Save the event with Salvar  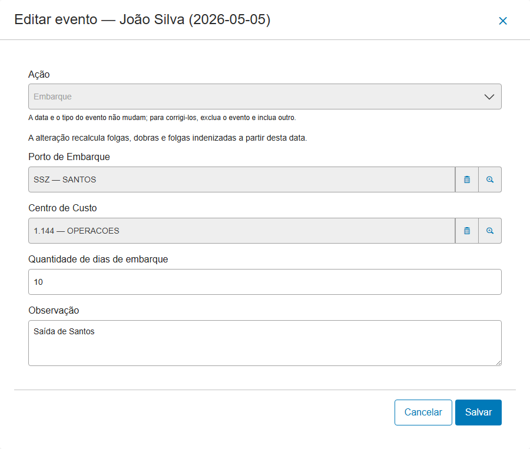coord(478,412)
